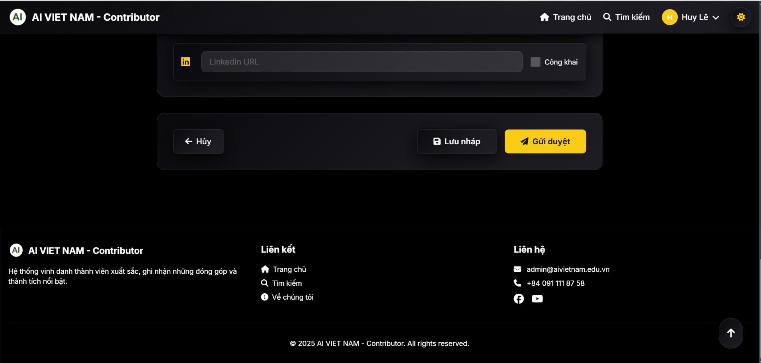This screenshot has height=363, width=761.
Task: Open the Huy Lê user dropdown
Action: click(x=700, y=17)
